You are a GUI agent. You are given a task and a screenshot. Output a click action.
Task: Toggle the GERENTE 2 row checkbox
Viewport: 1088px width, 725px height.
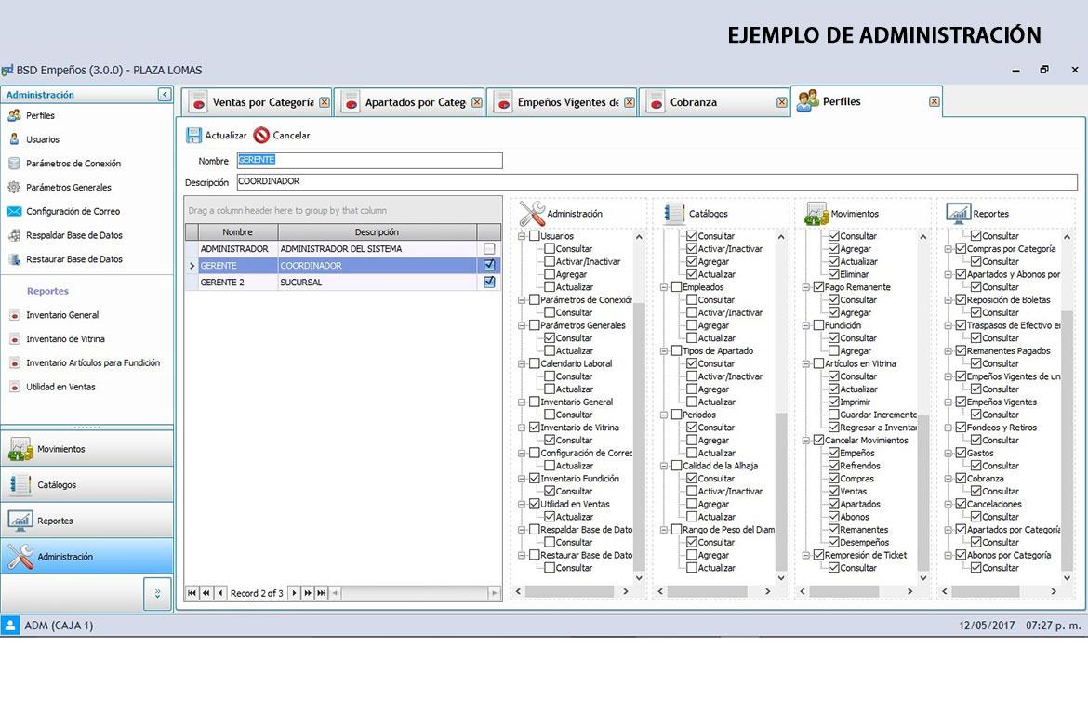point(489,282)
